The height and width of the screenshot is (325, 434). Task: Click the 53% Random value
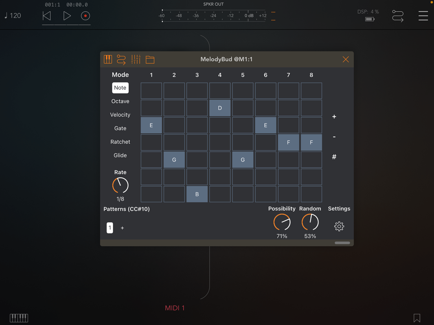(310, 236)
